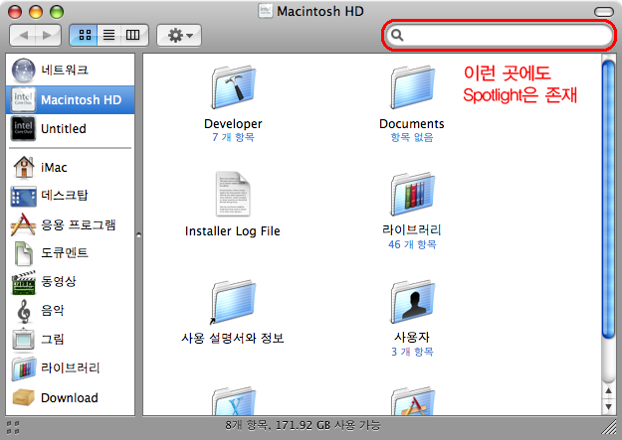The image size is (622, 440).
Task: Click the '사용자' folder name label
Action: 412,338
